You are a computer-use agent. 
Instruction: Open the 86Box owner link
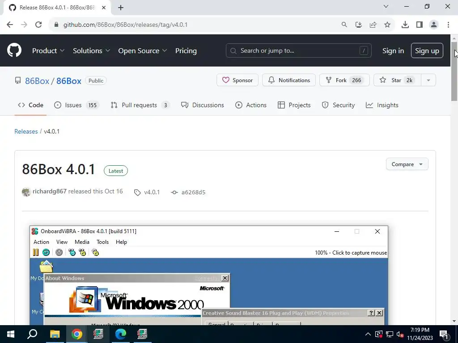pos(37,81)
